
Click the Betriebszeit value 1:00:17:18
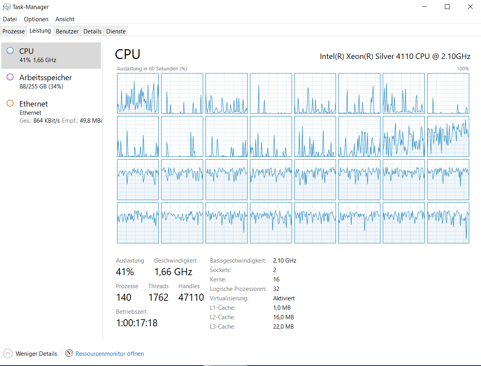pyautogui.click(x=137, y=323)
